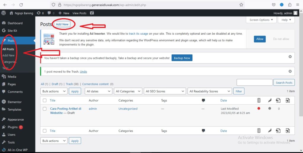Bookmark this page with star icon
The height and width of the screenshot is (153, 303).
click(241, 5)
